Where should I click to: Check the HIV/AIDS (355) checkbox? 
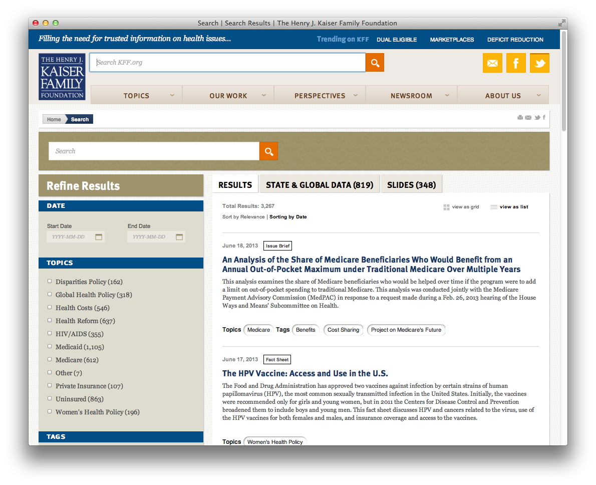[x=50, y=333]
